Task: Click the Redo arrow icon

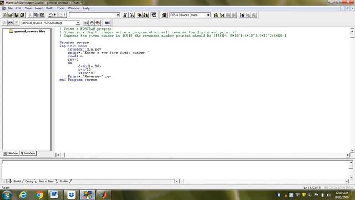Action: coord(60,15)
